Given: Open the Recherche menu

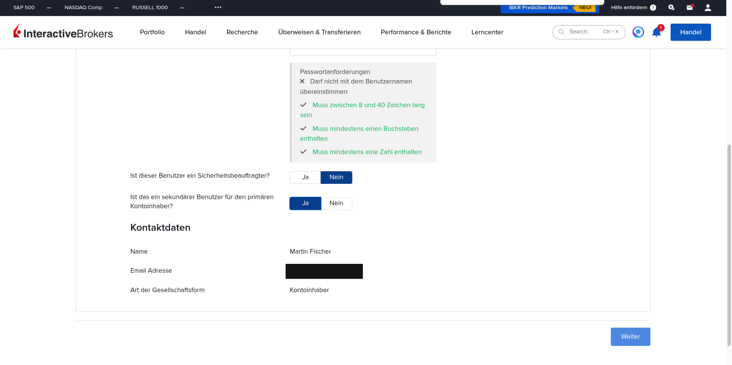Looking at the screenshot, I should coord(242,32).
